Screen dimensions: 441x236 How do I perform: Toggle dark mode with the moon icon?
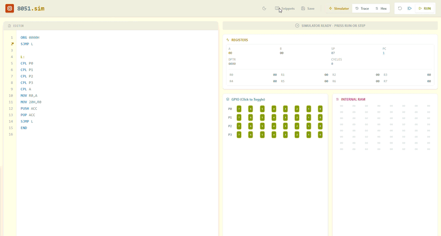coord(264,8)
